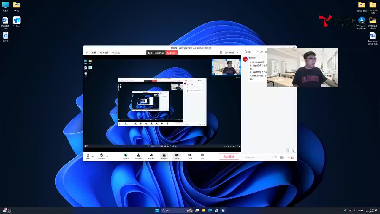Open the Recycle Bin desktop icon
This screenshot has height=214, width=380.
[x=5, y=37]
